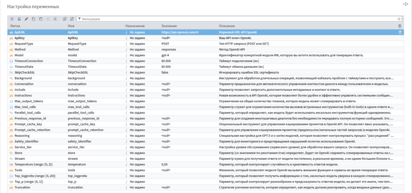
Task: Click trash icon in the table header
Action: coord(400,26)
